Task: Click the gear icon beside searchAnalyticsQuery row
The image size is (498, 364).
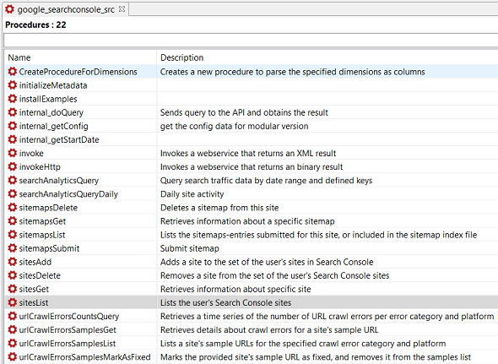Action: [12, 180]
